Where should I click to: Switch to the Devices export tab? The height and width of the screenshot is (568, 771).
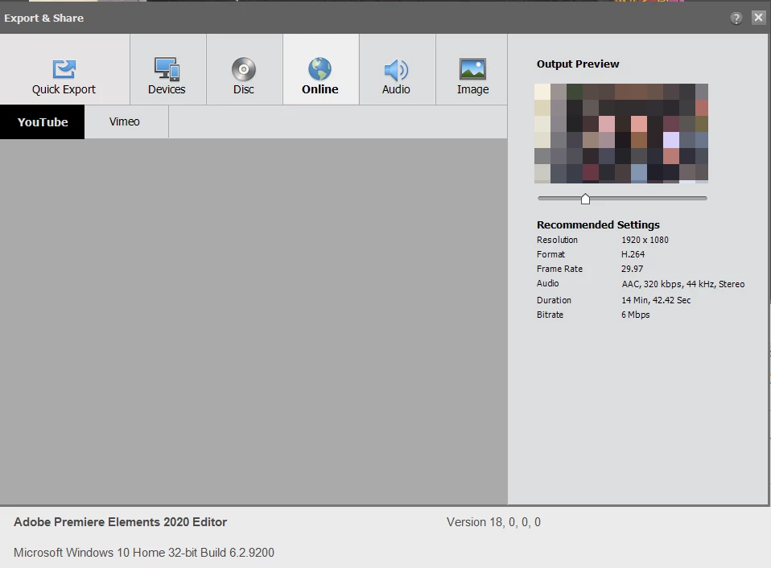point(167,69)
